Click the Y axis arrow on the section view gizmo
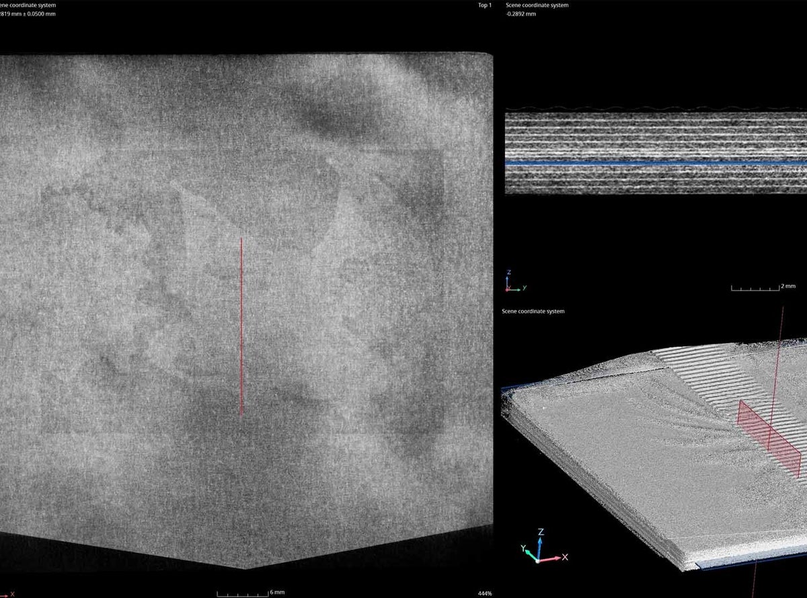The image size is (807, 598). click(516, 290)
